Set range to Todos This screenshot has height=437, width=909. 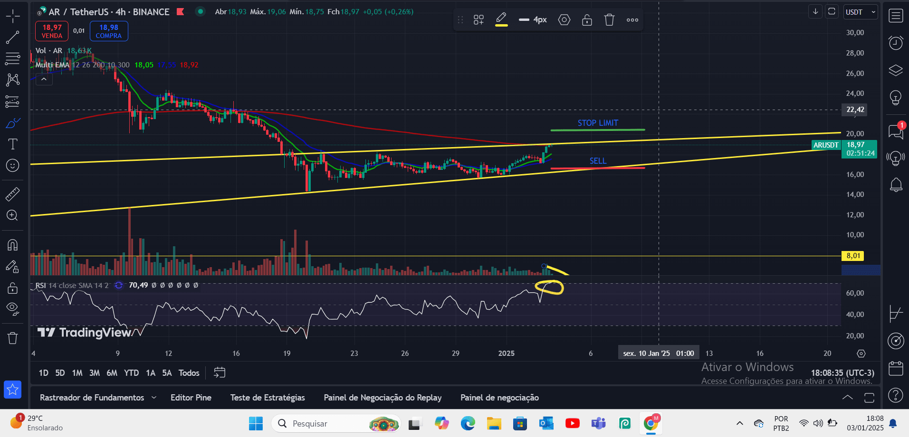[189, 373]
